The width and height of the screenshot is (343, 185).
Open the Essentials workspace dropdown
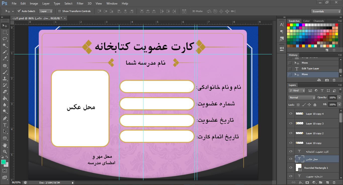[x=326, y=12]
